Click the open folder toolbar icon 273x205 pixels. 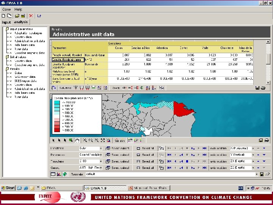(x=17, y=16)
